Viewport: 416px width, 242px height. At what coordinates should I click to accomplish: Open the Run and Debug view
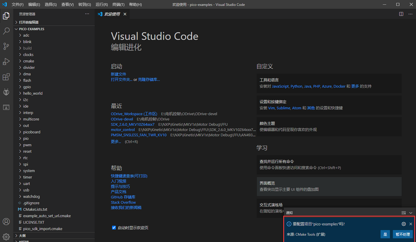tap(6, 62)
